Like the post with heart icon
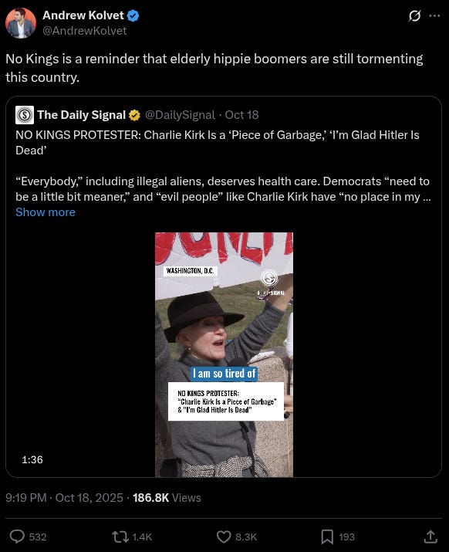 [x=224, y=537]
